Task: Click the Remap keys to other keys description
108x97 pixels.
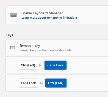Action: [46, 50]
